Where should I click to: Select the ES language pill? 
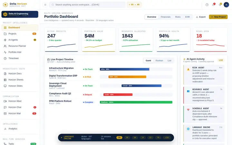tap(150, 138)
